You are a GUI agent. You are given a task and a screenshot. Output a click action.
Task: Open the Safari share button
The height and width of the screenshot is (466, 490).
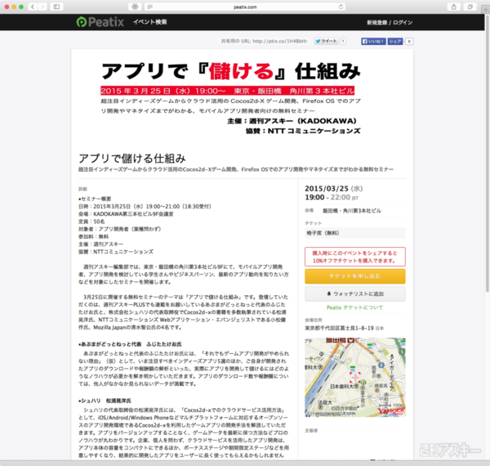point(454,7)
